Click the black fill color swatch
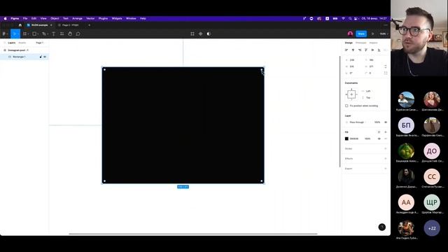Image resolution: width=448 pixels, height=252 pixels. (x=346, y=139)
